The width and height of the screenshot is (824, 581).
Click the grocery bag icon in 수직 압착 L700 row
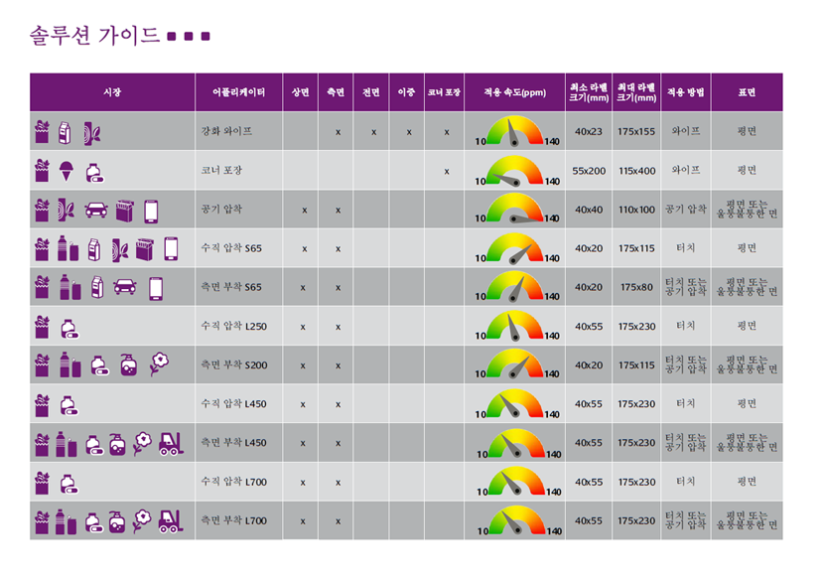coord(42,483)
